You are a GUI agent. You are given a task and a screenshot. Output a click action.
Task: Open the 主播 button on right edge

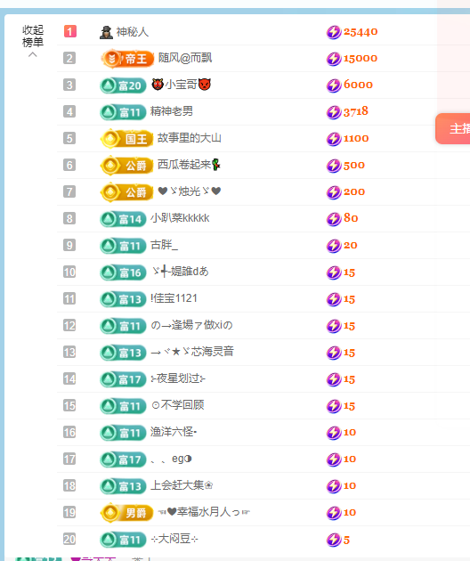[x=453, y=129]
